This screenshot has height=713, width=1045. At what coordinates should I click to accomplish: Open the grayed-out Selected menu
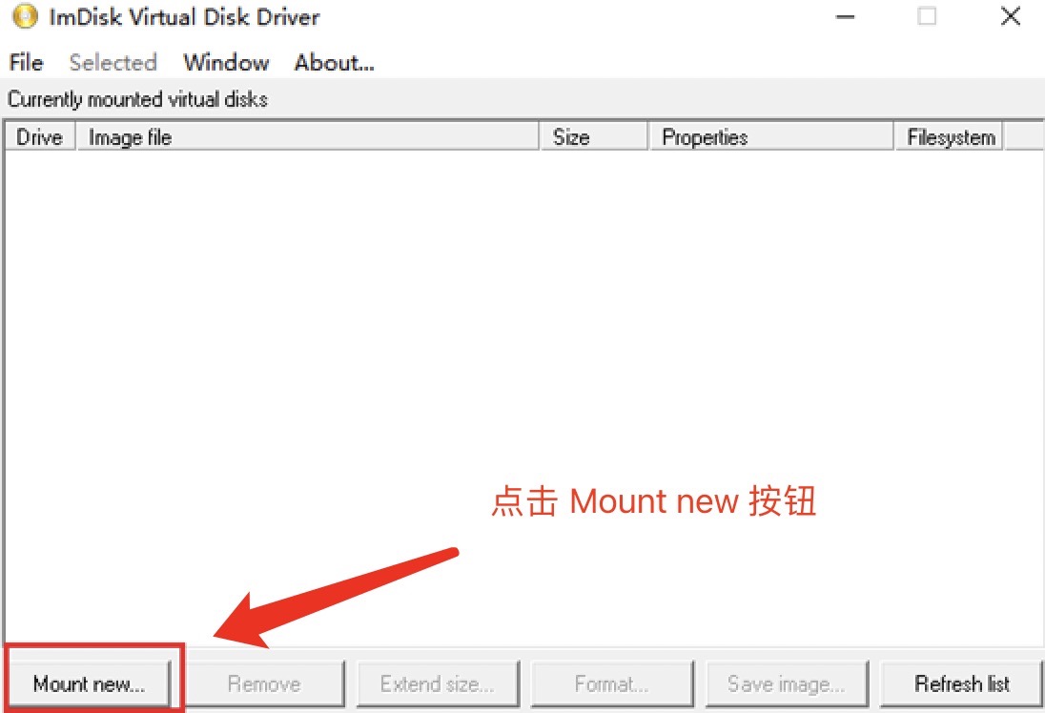pyautogui.click(x=113, y=63)
